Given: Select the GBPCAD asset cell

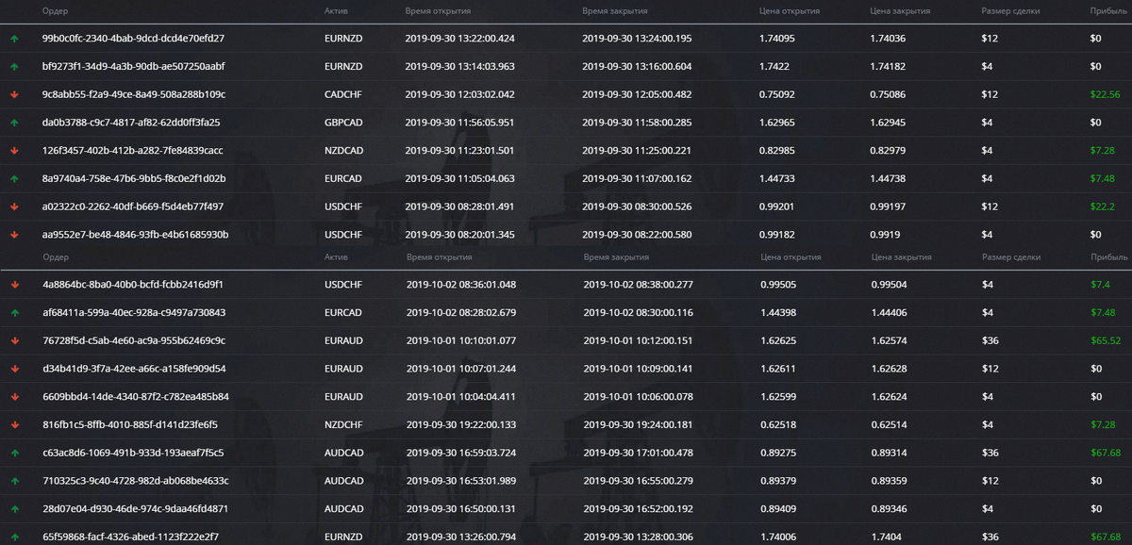Looking at the screenshot, I should click(342, 123).
